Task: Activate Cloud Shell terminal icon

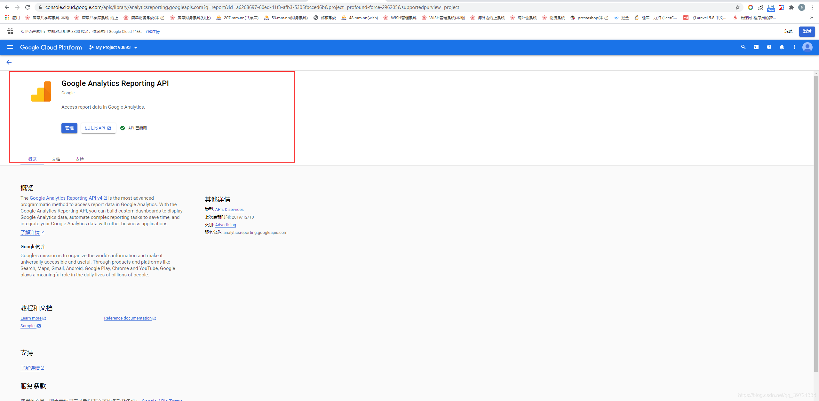Action: [x=756, y=47]
